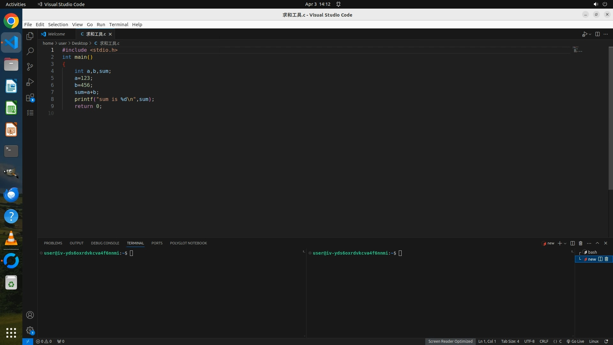Screen dimensions: 613x345
Task: Open the Terminal menu in menu bar
Action: click(x=118, y=25)
